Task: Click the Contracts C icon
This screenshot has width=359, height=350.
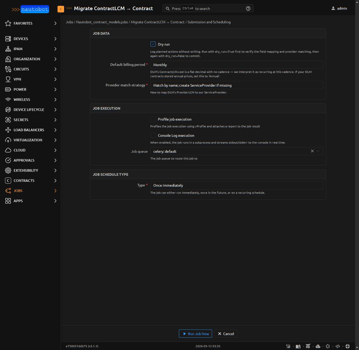Action: pos(8,181)
